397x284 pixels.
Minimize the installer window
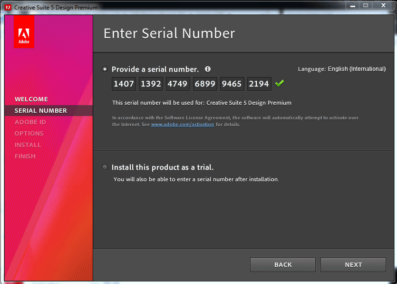(x=353, y=6)
